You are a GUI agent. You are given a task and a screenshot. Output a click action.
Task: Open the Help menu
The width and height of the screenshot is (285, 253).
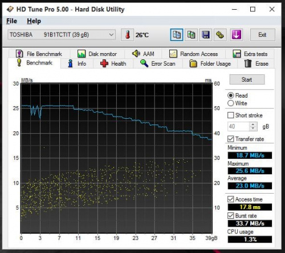34,21
